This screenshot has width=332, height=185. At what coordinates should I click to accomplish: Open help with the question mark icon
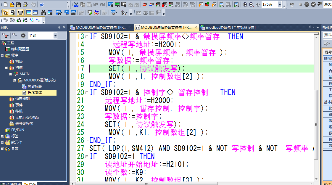tap(42, 4)
